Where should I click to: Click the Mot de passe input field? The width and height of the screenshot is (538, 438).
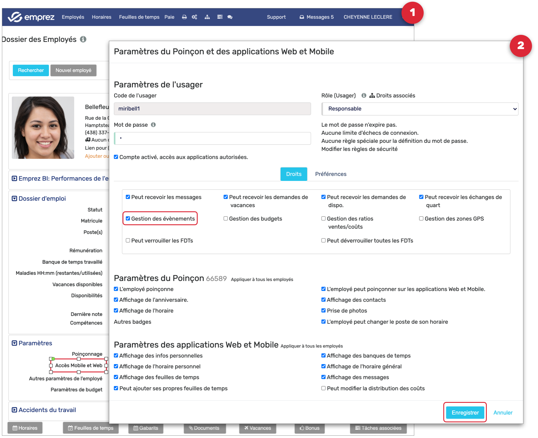point(212,138)
